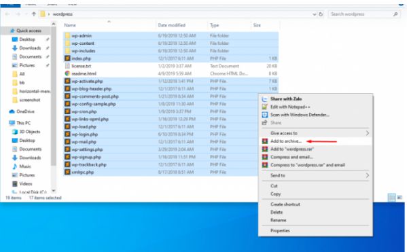407x252 pixels.
Task: Select the wp-links-opml.php file name
Action: click(90, 119)
